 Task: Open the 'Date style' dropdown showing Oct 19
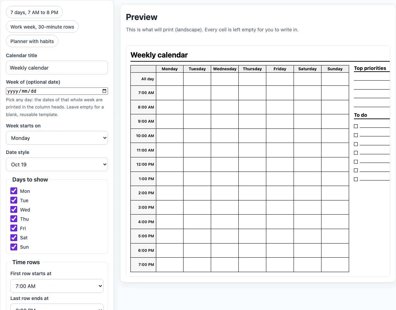tap(57, 164)
